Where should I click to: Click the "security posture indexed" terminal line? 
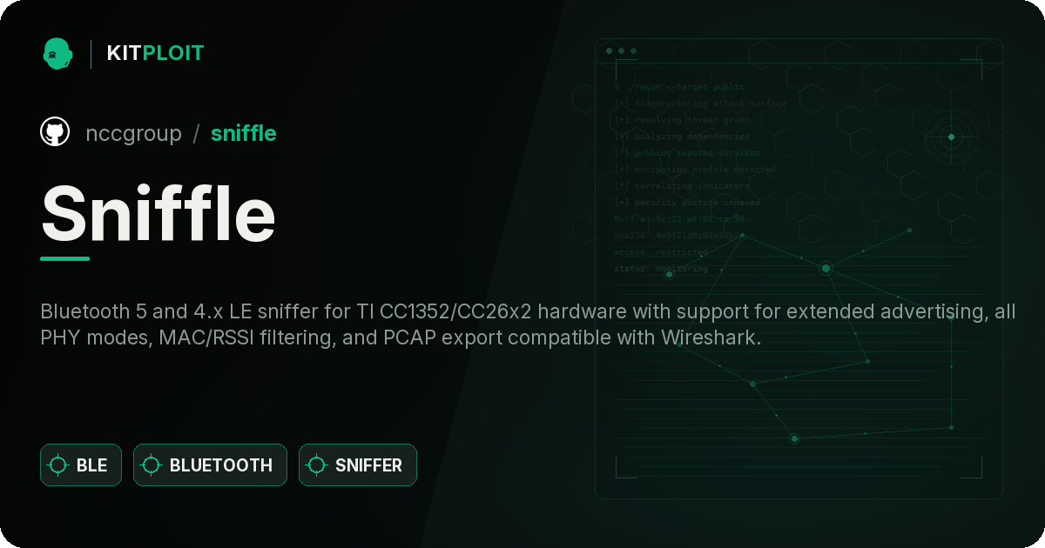tap(687, 203)
